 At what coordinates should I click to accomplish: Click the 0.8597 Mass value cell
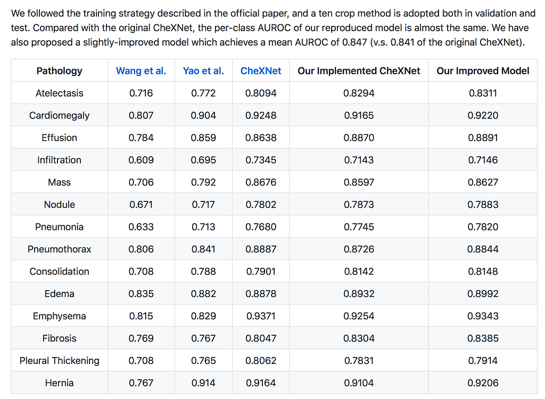point(359,182)
